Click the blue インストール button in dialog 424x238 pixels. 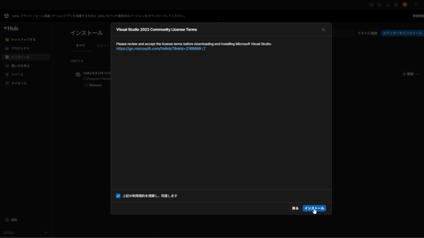tap(314, 208)
